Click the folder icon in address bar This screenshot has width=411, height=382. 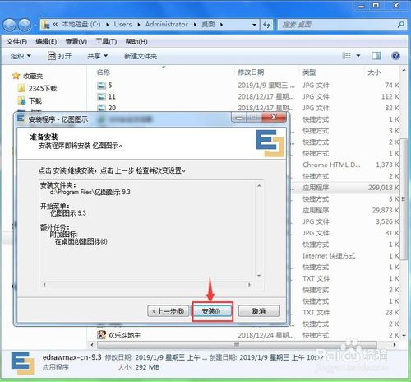(46, 25)
